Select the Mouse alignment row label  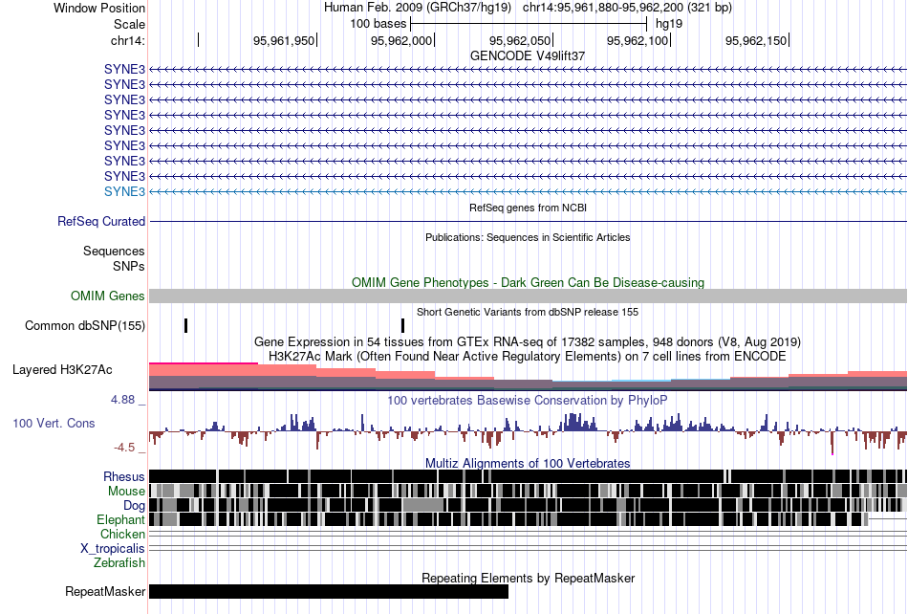pyautogui.click(x=126, y=492)
